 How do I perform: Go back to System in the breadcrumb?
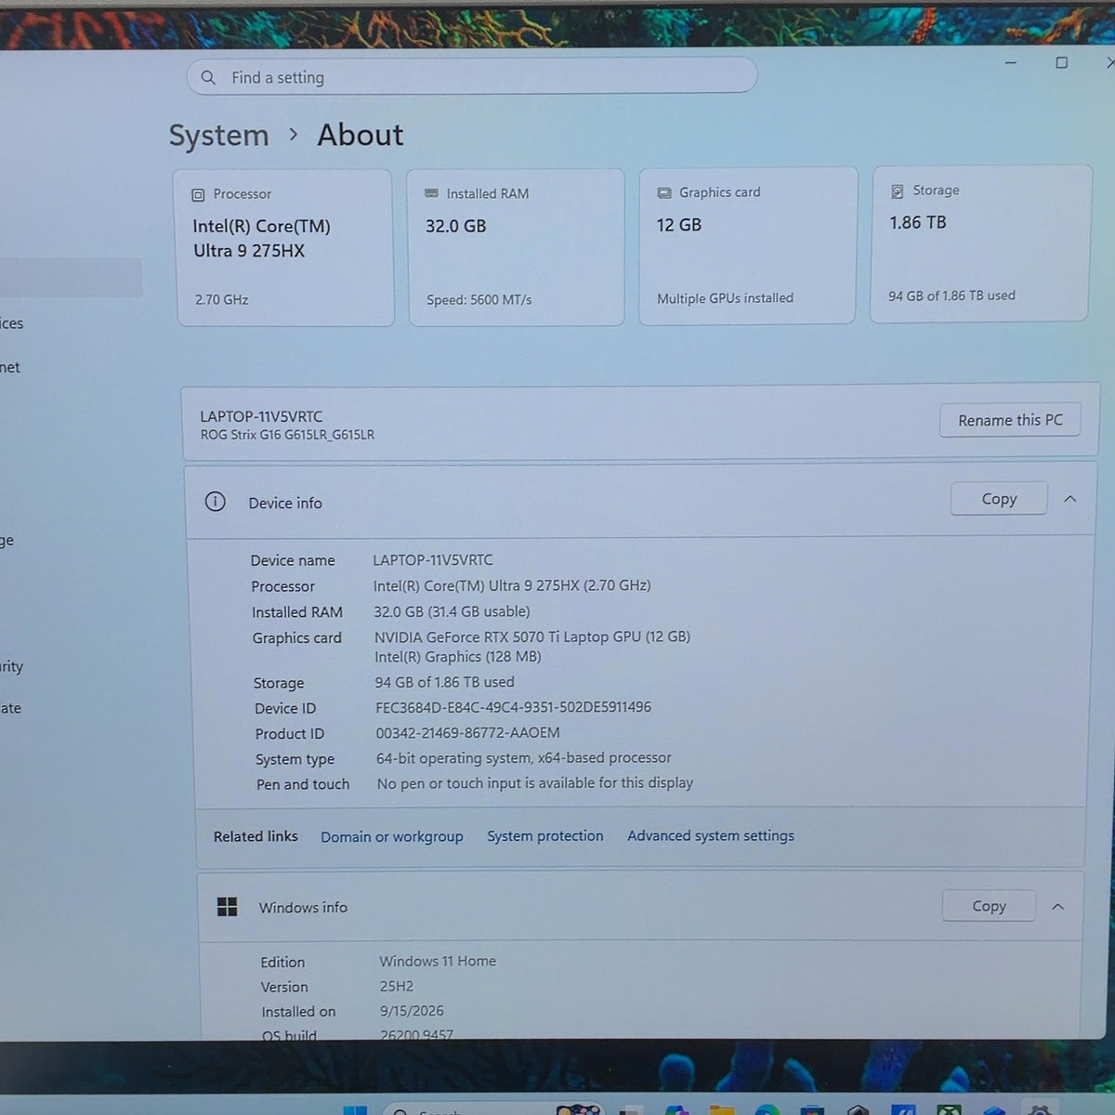(x=219, y=136)
